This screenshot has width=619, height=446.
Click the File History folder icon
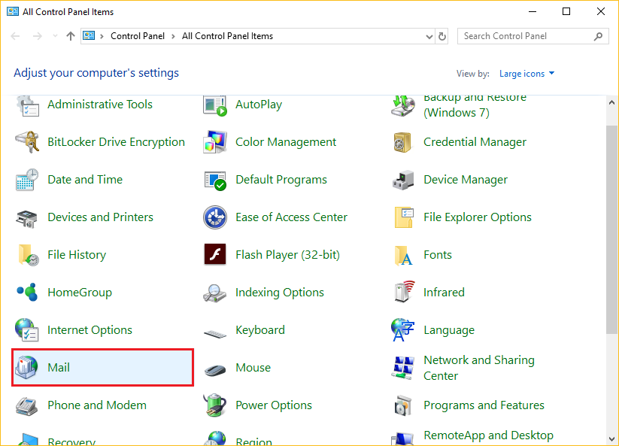click(29, 255)
